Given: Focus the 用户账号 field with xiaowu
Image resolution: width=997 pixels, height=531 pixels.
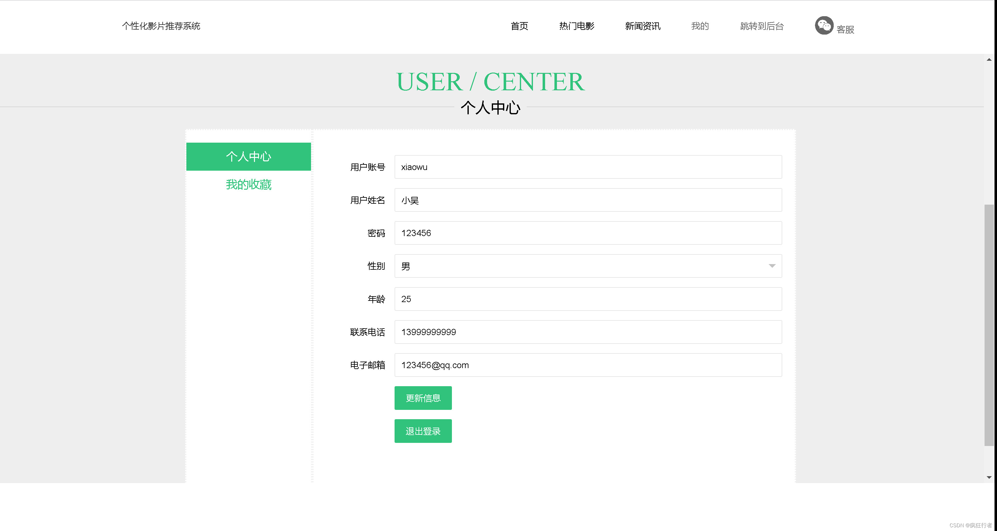Looking at the screenshot, I should click(587, 167).
